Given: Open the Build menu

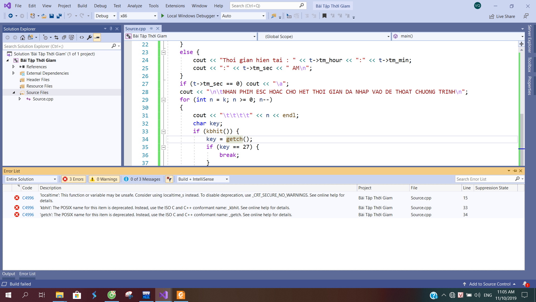Looking at the screenshot, I should click(x=82, y=6).
